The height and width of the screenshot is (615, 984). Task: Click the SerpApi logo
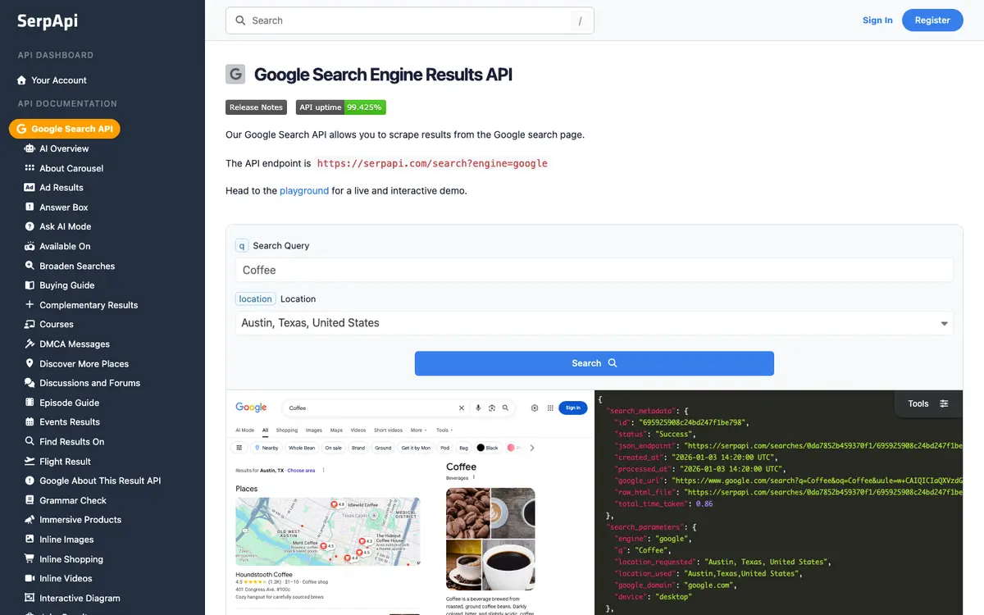(x=48, y=21)
